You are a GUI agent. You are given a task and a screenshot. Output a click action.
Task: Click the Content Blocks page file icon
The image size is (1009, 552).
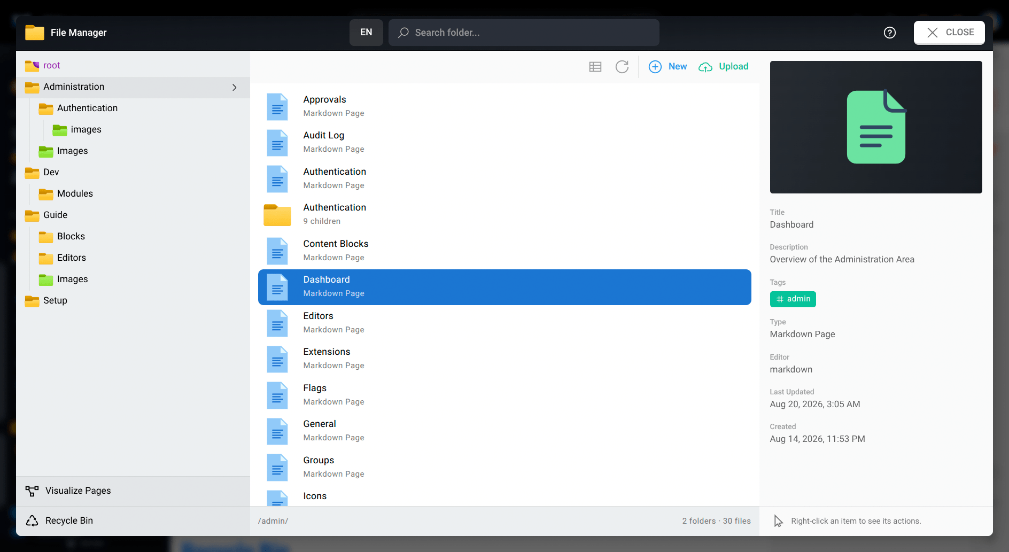point(277,251)
